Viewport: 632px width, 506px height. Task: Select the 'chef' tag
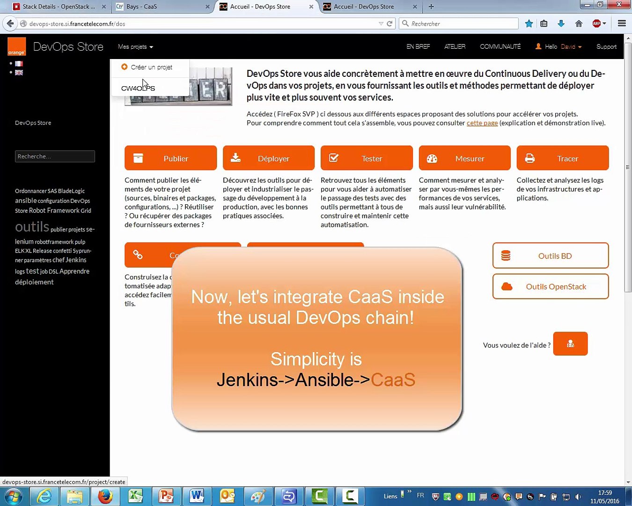[59, 260]
